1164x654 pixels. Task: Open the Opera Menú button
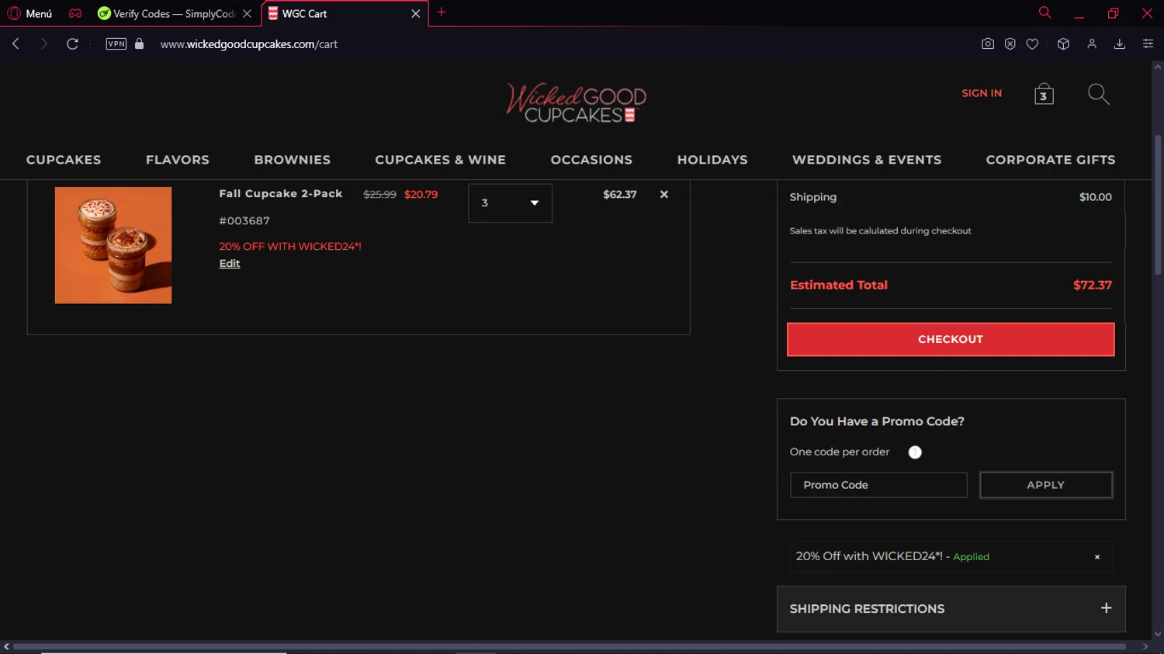click(x=29, y=13)
